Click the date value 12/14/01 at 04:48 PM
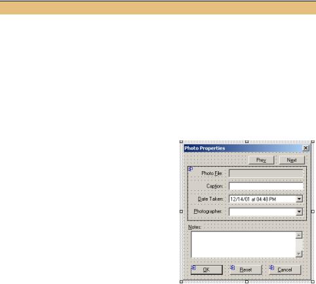The height and width of the screenshot is (284, 316). point(253,199)
